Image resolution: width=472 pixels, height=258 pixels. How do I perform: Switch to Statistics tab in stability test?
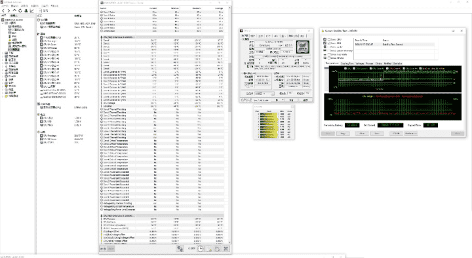pyautogui.click(x=398, y=64)
